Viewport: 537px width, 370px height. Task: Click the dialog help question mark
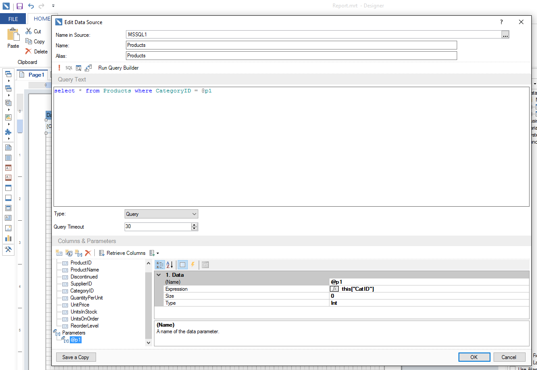(x=501, y=22)
